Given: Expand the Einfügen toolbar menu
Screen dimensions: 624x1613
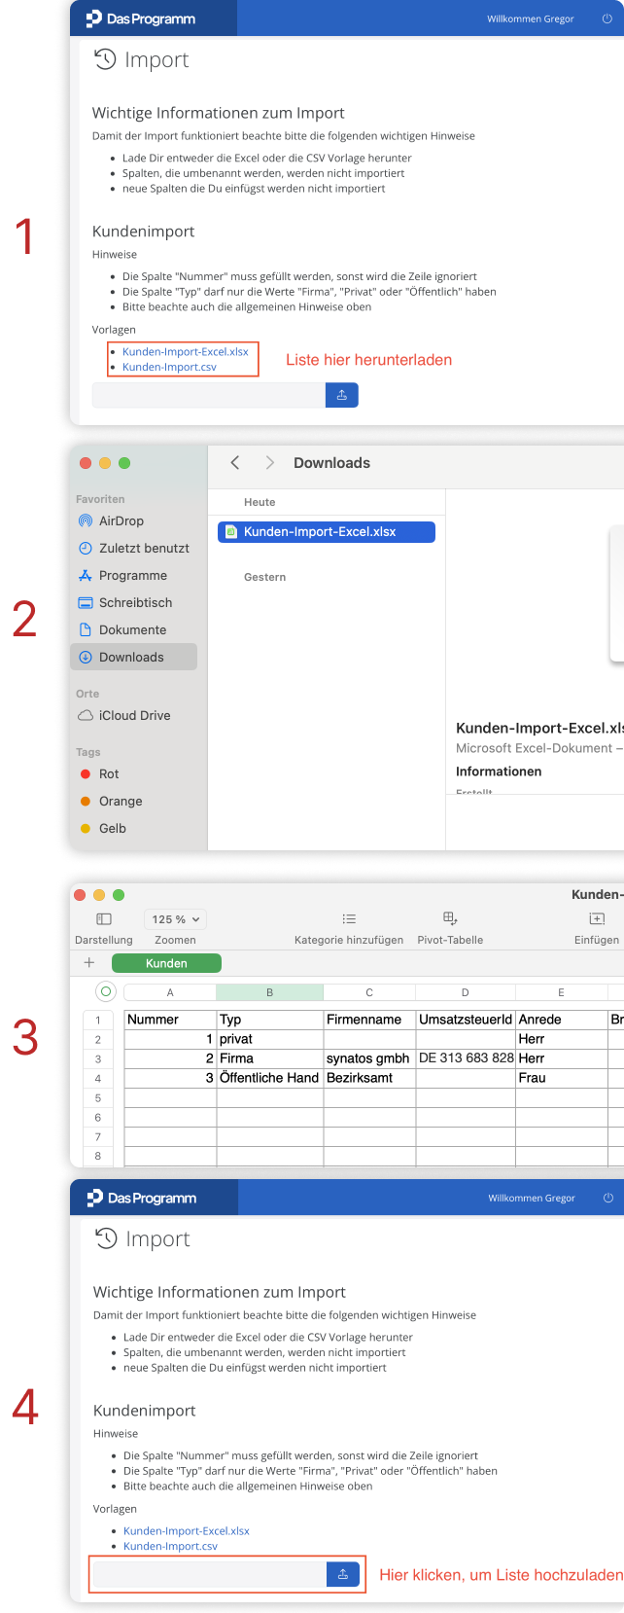Looking at the screenshot, I should (597, 919).
